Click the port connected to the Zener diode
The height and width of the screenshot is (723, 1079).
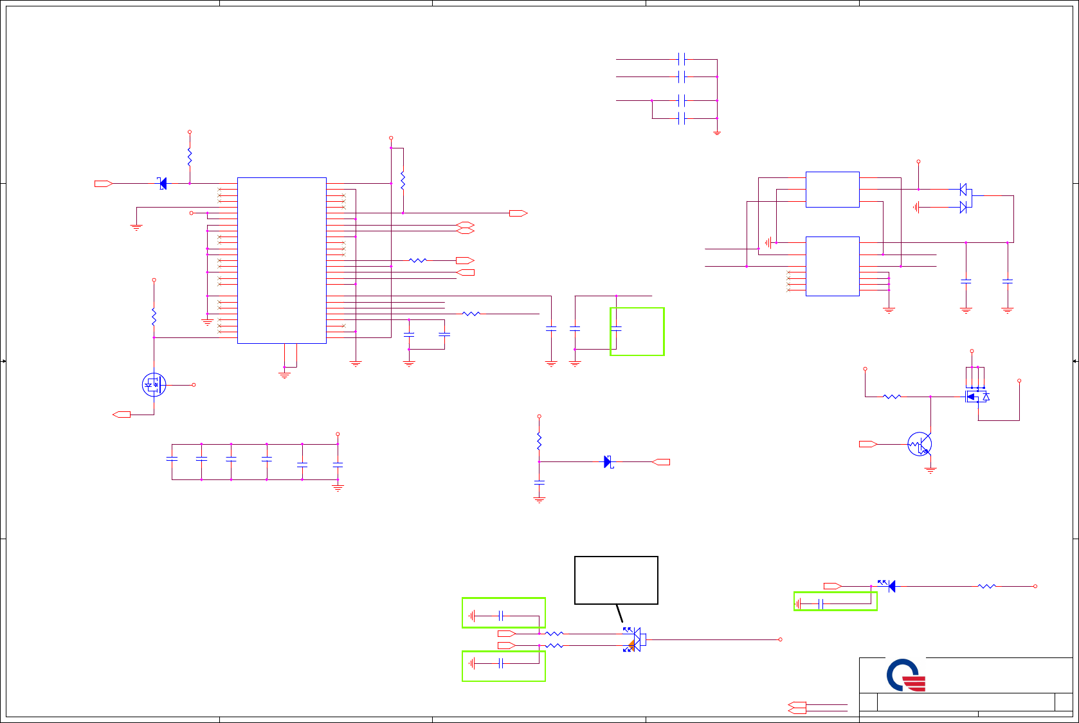[661, 462]
